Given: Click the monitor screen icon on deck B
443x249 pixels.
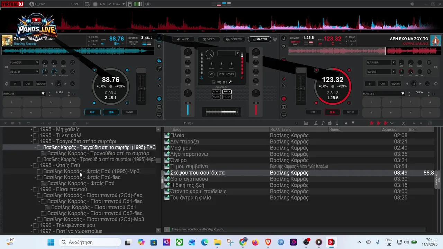Looking at the screenshot, I should [x=284, y=115].
